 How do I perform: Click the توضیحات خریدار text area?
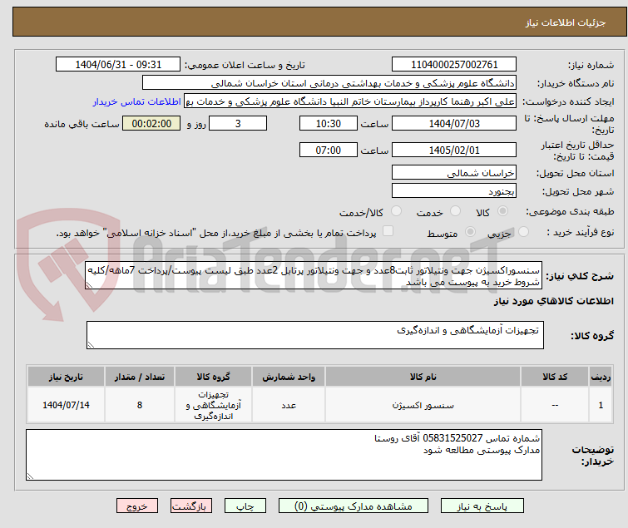click(x=284, y=455)
